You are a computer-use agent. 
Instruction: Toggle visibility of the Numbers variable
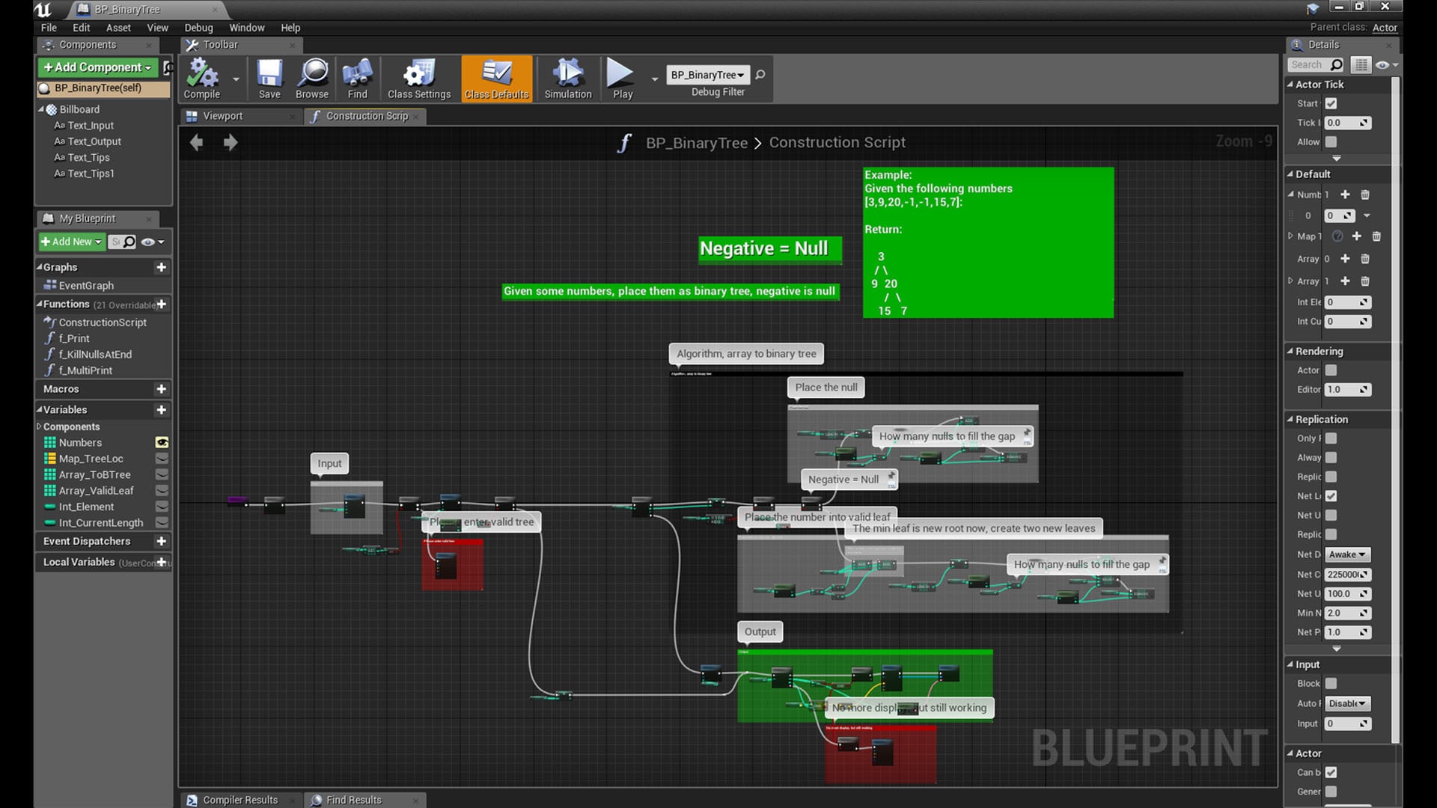click(x=162, y=442)
